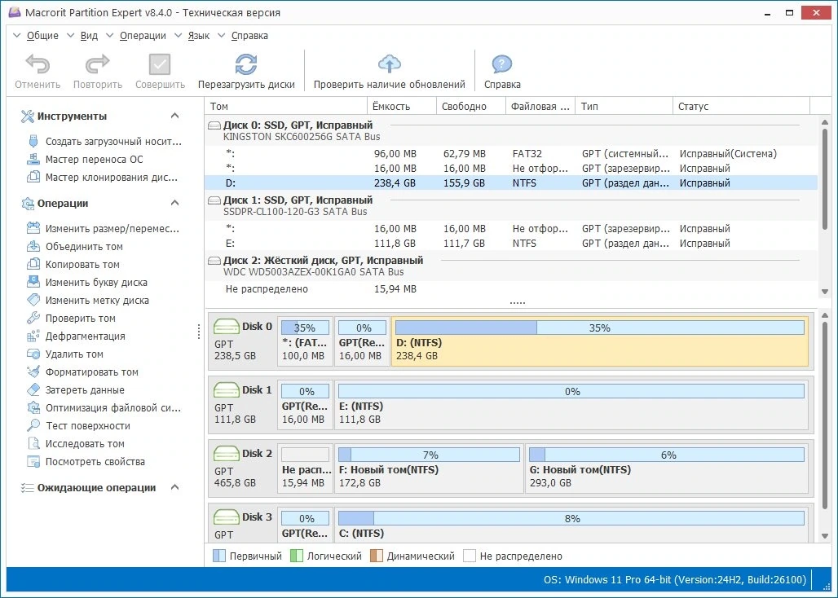838x598 pixels.
Task: Select the E: (NTFS) 111,8 GB partition block
Action: (x=571, y=405)
